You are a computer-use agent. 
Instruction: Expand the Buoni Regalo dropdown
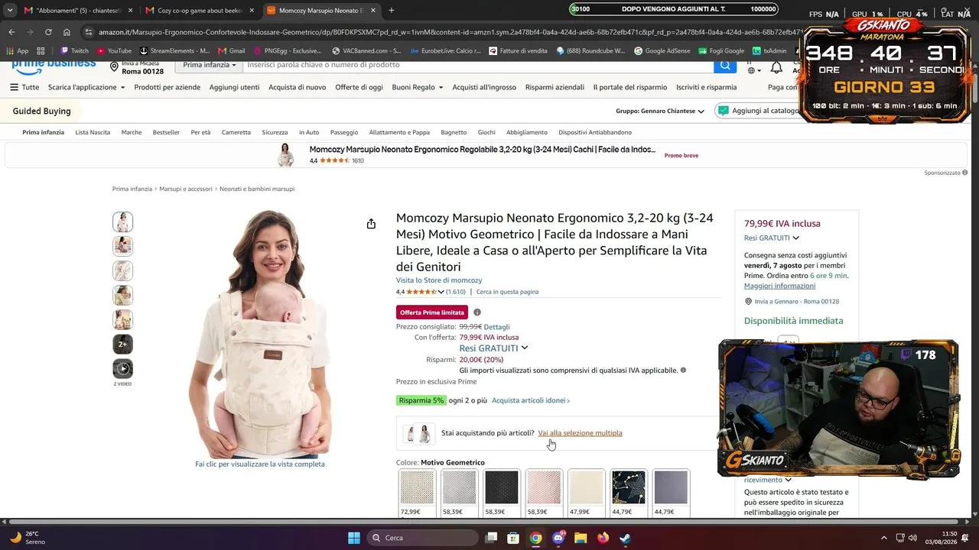pyautogui.click(x=418, y=87)
